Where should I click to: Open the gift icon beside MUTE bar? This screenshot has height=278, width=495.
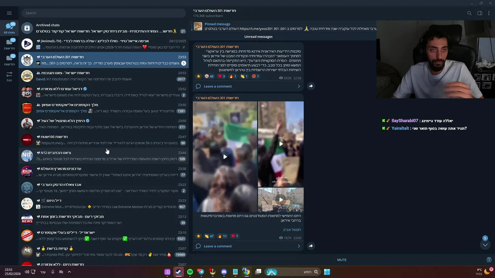[489, 260]
